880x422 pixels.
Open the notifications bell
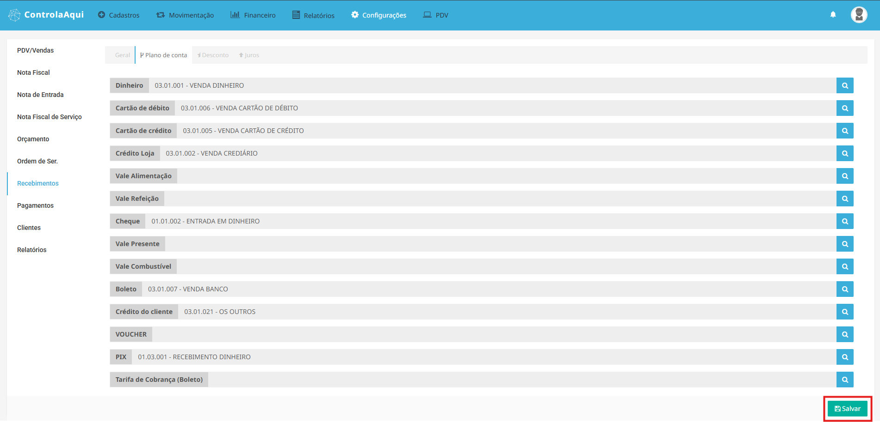[833, 15]
